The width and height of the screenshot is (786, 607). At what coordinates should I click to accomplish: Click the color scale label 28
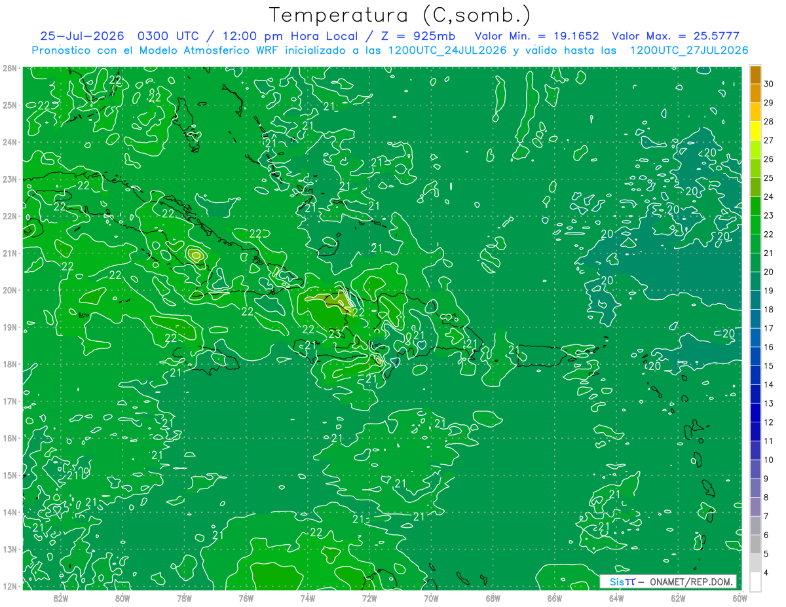(x=769, y=121)
